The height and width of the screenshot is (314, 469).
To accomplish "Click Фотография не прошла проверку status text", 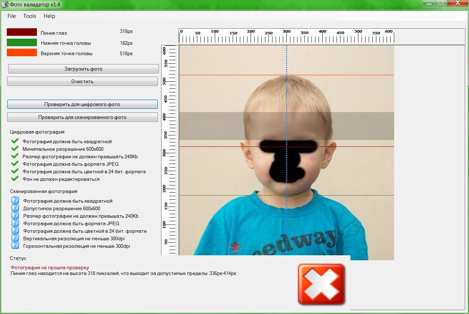I will click(50, 267).
